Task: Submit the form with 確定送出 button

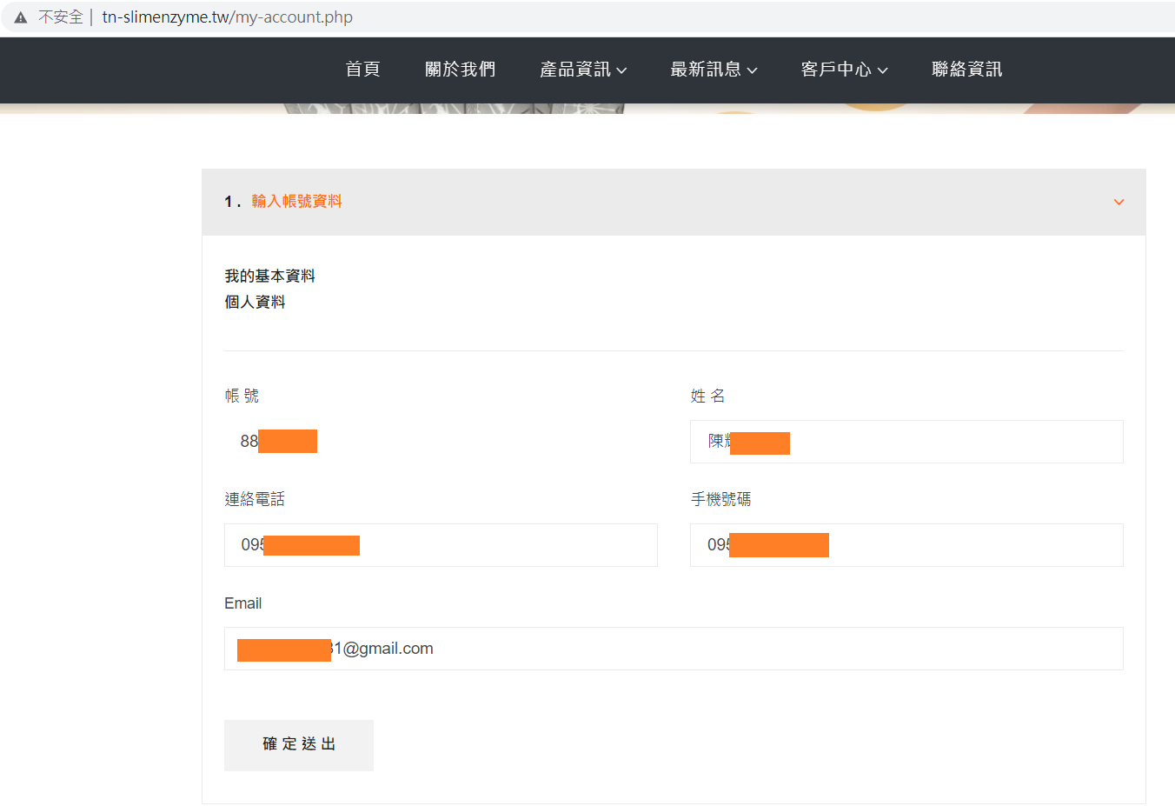Action: 299,745
